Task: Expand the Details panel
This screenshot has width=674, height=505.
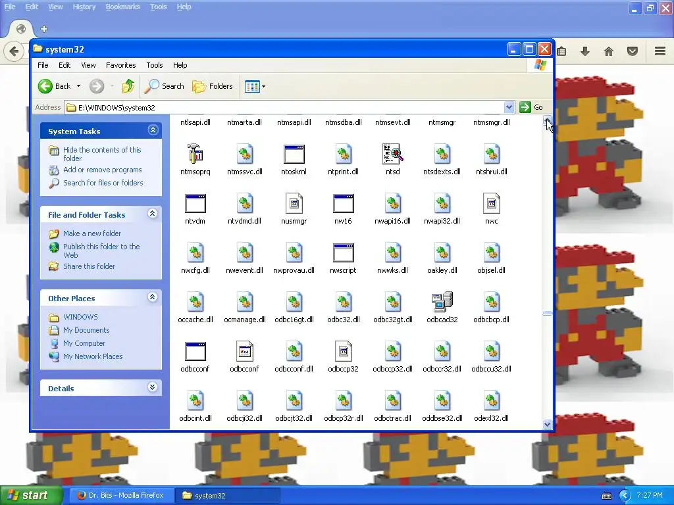Action: 152,387
